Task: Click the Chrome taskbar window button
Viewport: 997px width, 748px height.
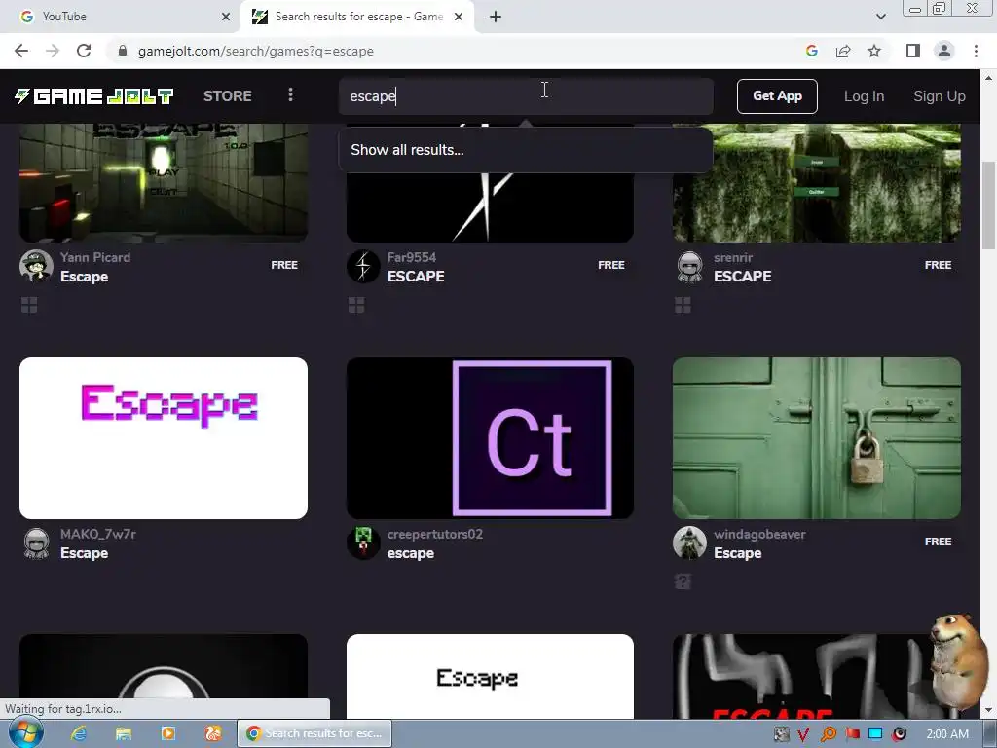Action: coord(314,733)
